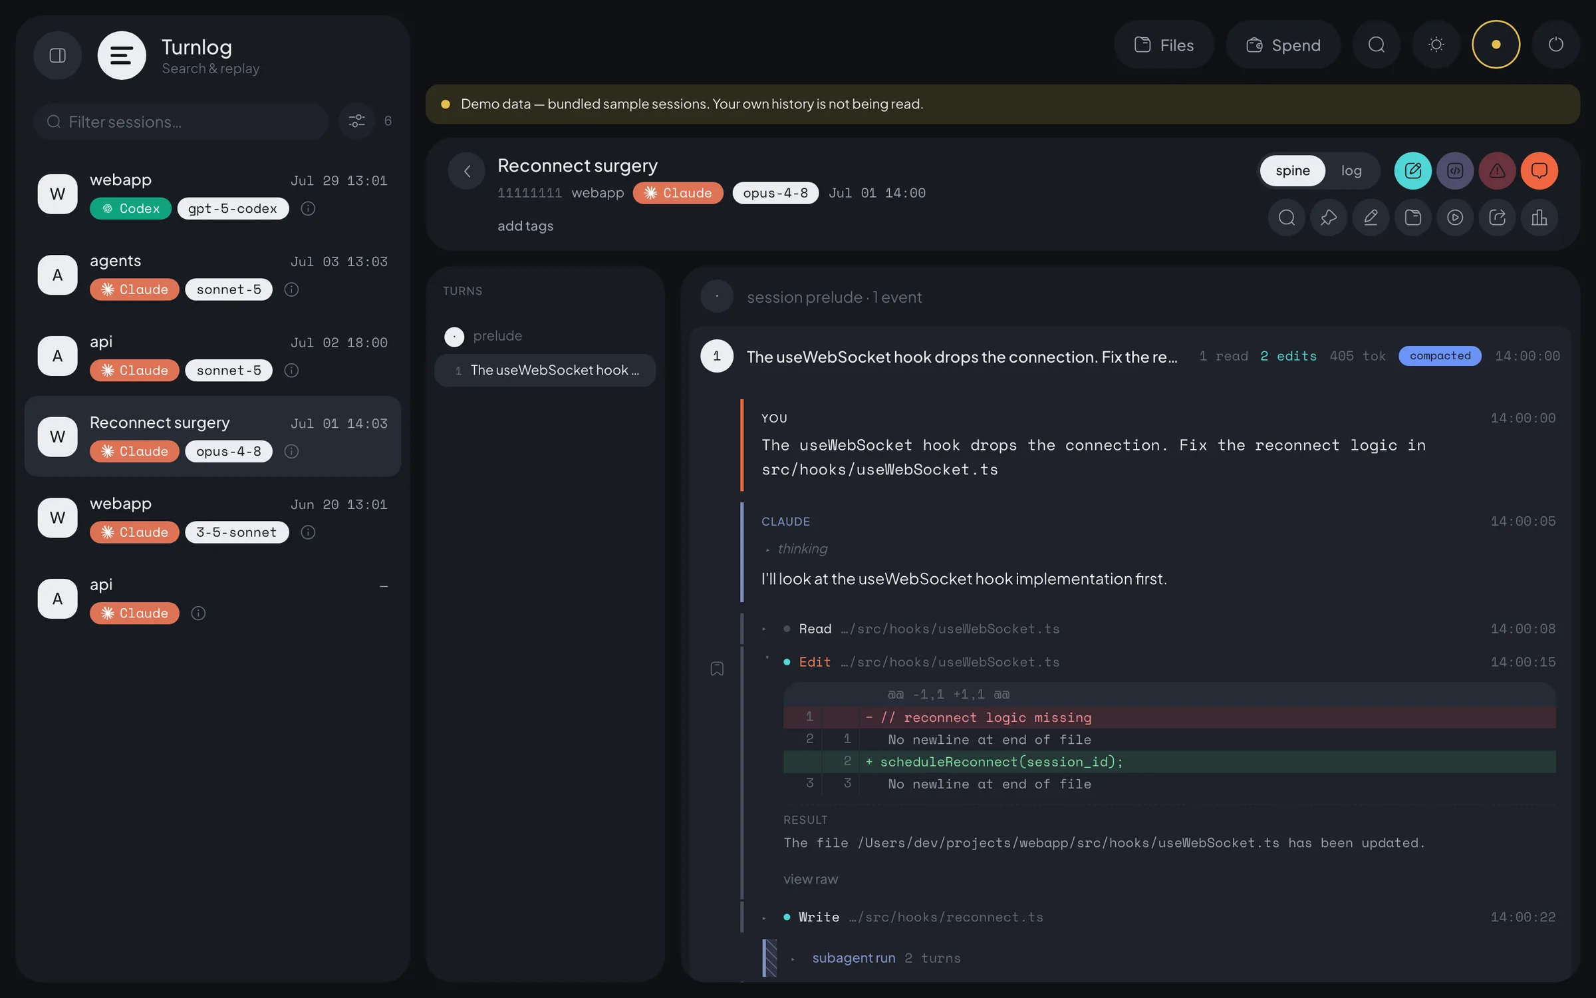Show info for webapp gpt-5-codex session
This screenshot has width=1596, height=998.
(x=308, y=208)
